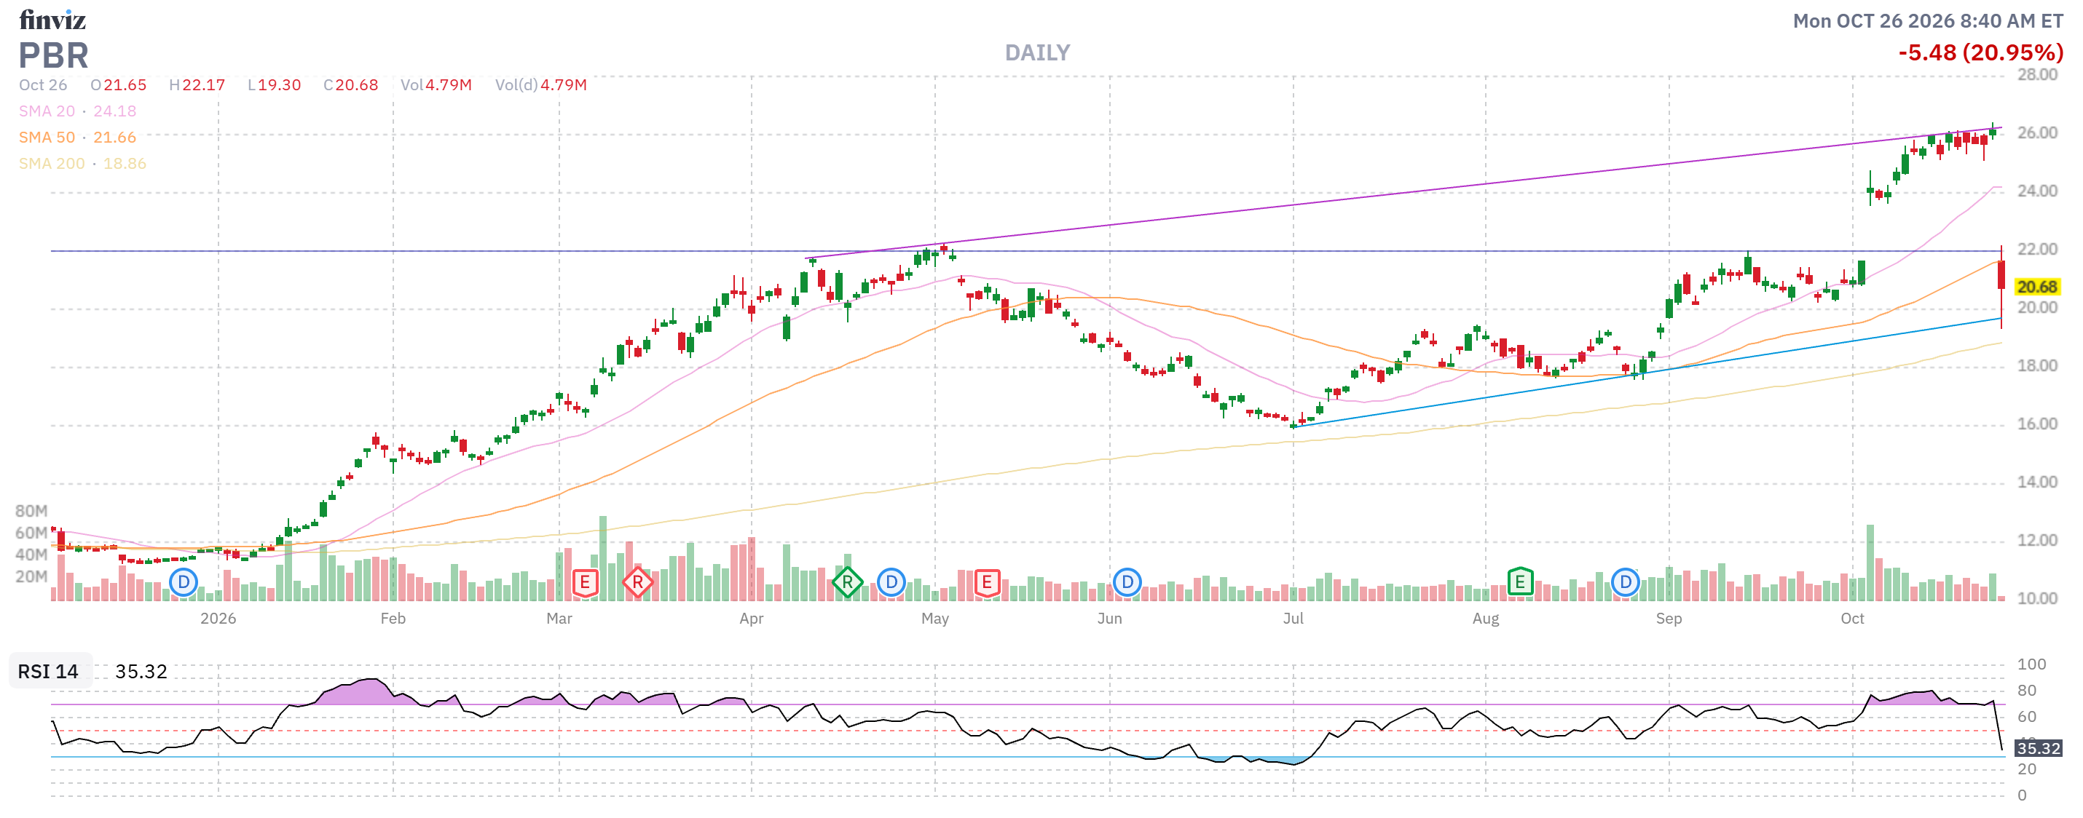Click the dividend D marker in early June
The image size is (2083, 818).
click(x=1127, y=582)
